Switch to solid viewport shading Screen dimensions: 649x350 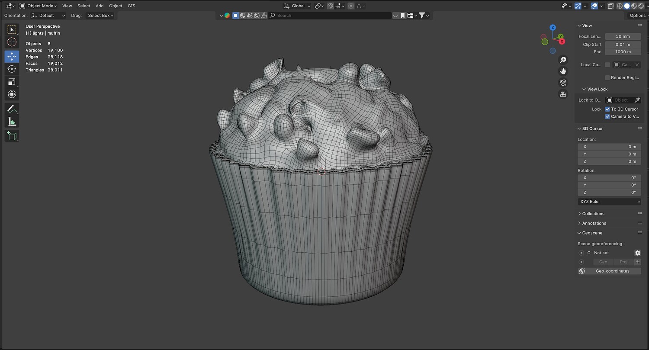click(x=627, y=6)
